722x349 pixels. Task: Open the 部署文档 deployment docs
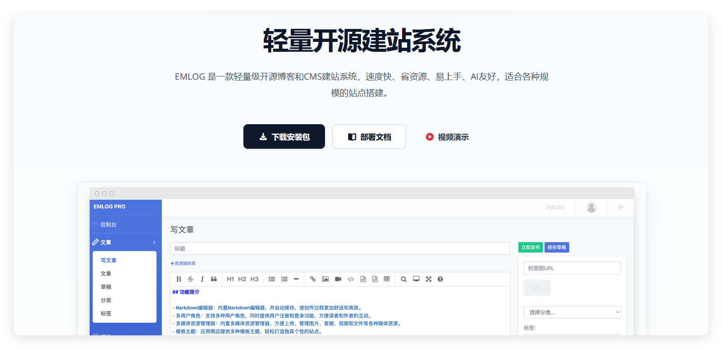(369, 137)
